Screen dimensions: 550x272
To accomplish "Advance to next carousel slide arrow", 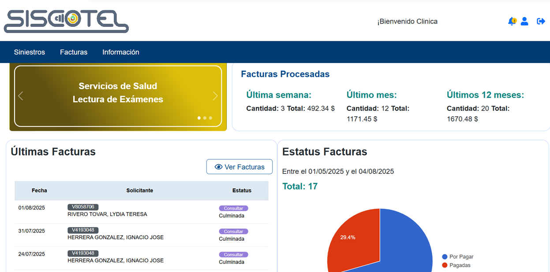I will click(215, 96).
